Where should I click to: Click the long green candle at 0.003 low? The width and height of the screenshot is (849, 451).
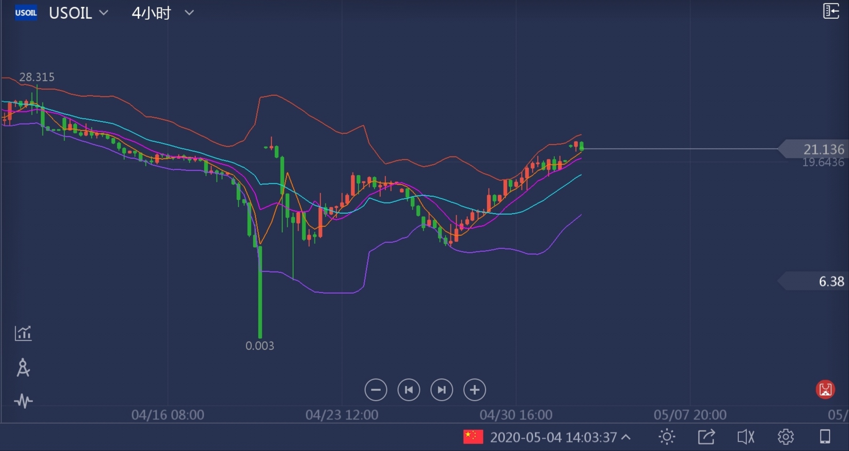260,291
